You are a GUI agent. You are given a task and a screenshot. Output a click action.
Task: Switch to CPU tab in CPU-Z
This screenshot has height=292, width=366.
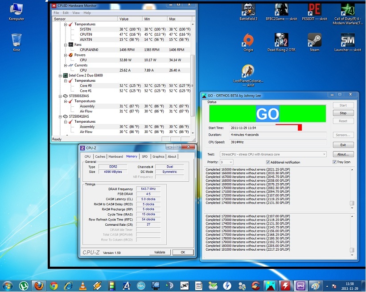click(x=87, y=156)
